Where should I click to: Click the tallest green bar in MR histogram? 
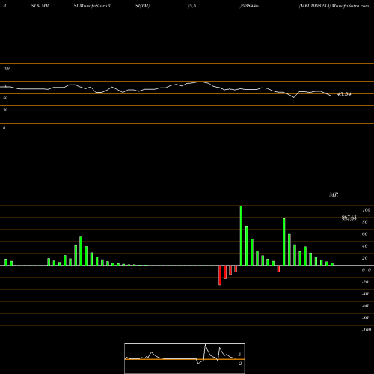point(241,236)
